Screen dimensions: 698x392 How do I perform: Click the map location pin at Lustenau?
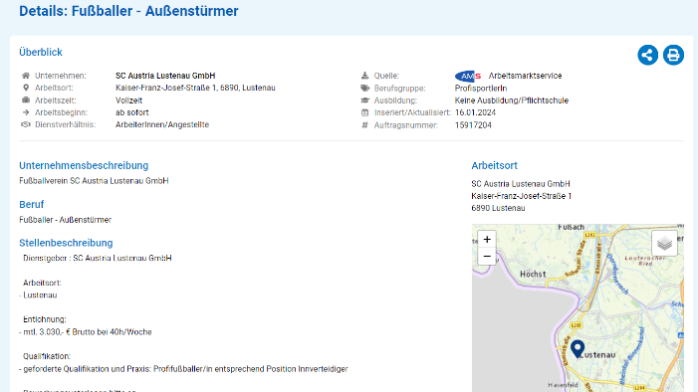pyautogui.click(x=578, y=349)
